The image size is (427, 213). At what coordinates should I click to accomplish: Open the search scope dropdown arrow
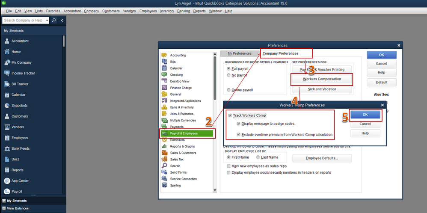47,21
